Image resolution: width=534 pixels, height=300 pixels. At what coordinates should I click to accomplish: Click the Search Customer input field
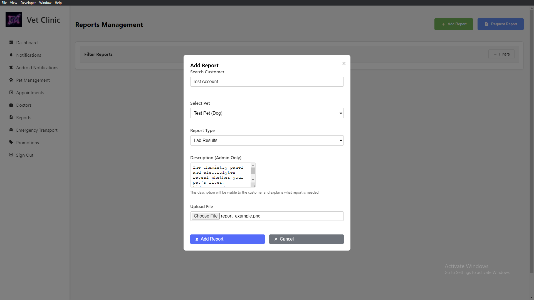[267, 81]
